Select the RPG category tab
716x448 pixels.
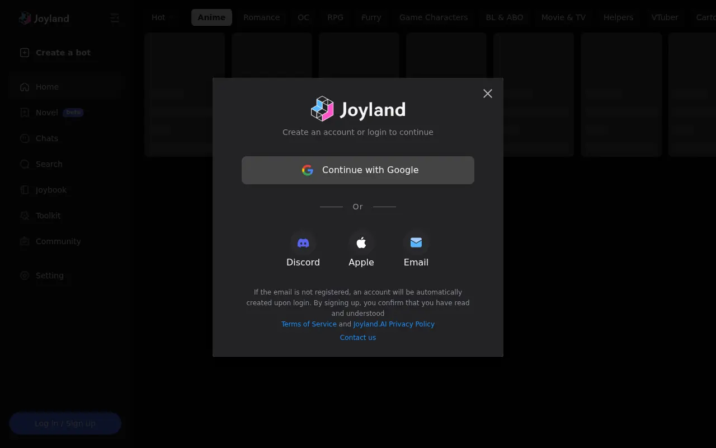point(335,17)
